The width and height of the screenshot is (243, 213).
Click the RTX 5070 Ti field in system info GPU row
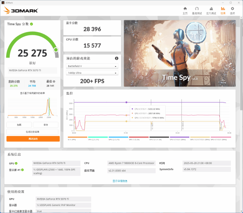[x=56, y=163]
